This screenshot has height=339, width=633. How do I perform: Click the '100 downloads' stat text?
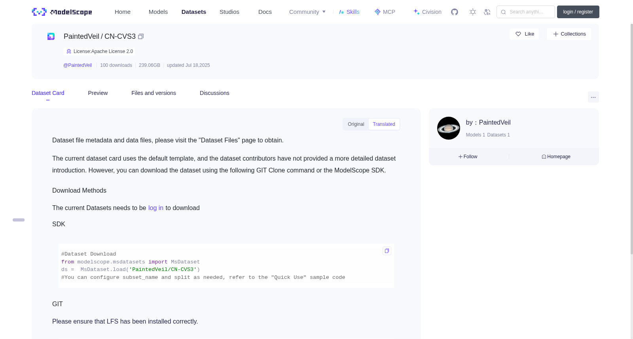click(116, 65)
